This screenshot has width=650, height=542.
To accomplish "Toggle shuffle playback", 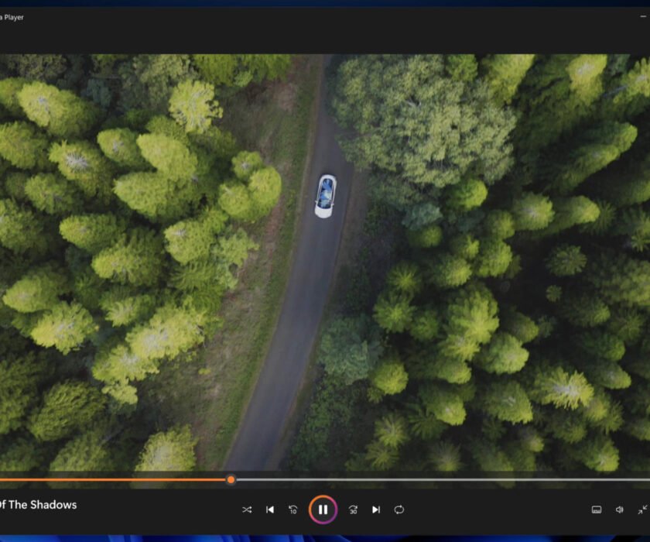I will point(247,509).
